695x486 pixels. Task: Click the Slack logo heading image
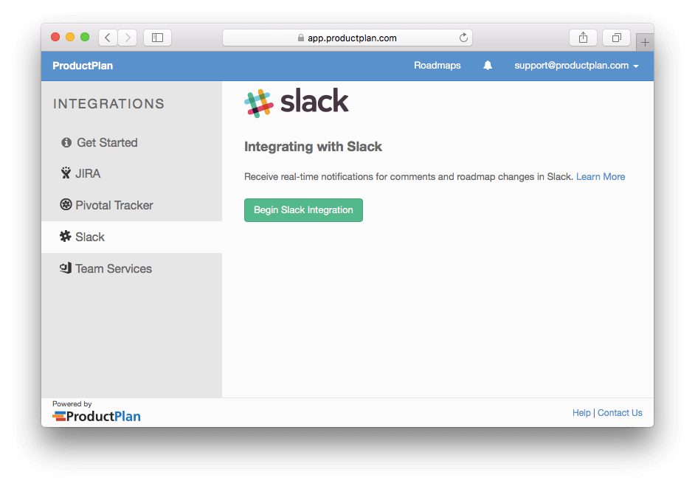(x=297, y=103)
